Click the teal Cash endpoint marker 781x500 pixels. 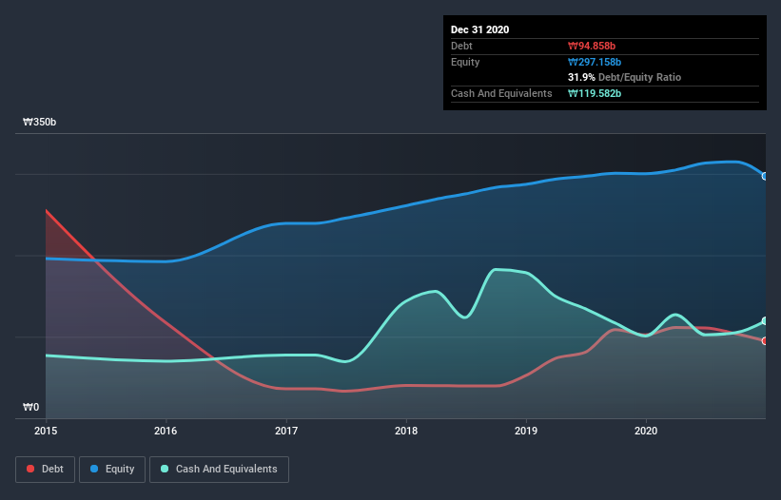coord(765,321)
